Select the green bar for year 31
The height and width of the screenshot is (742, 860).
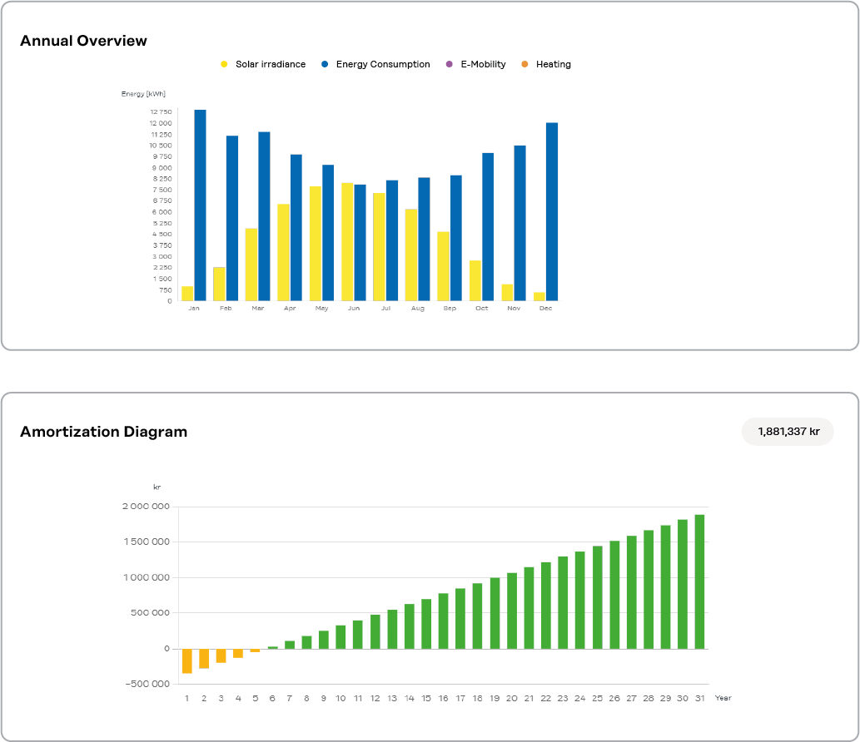700,581
